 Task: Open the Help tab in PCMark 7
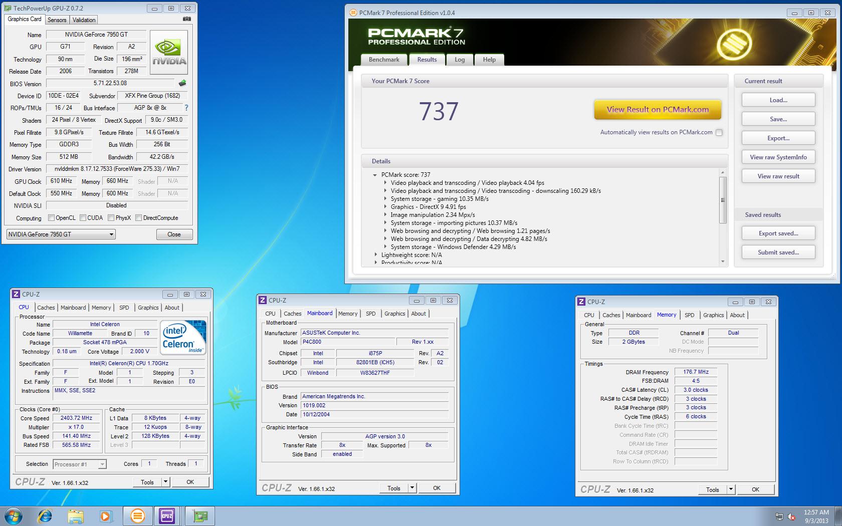[489, 59]
